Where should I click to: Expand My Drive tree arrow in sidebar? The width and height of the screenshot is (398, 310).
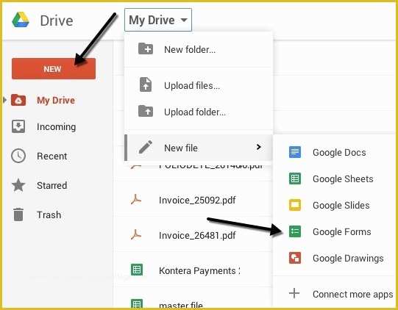pyautogui.click(x=4, y=100)
